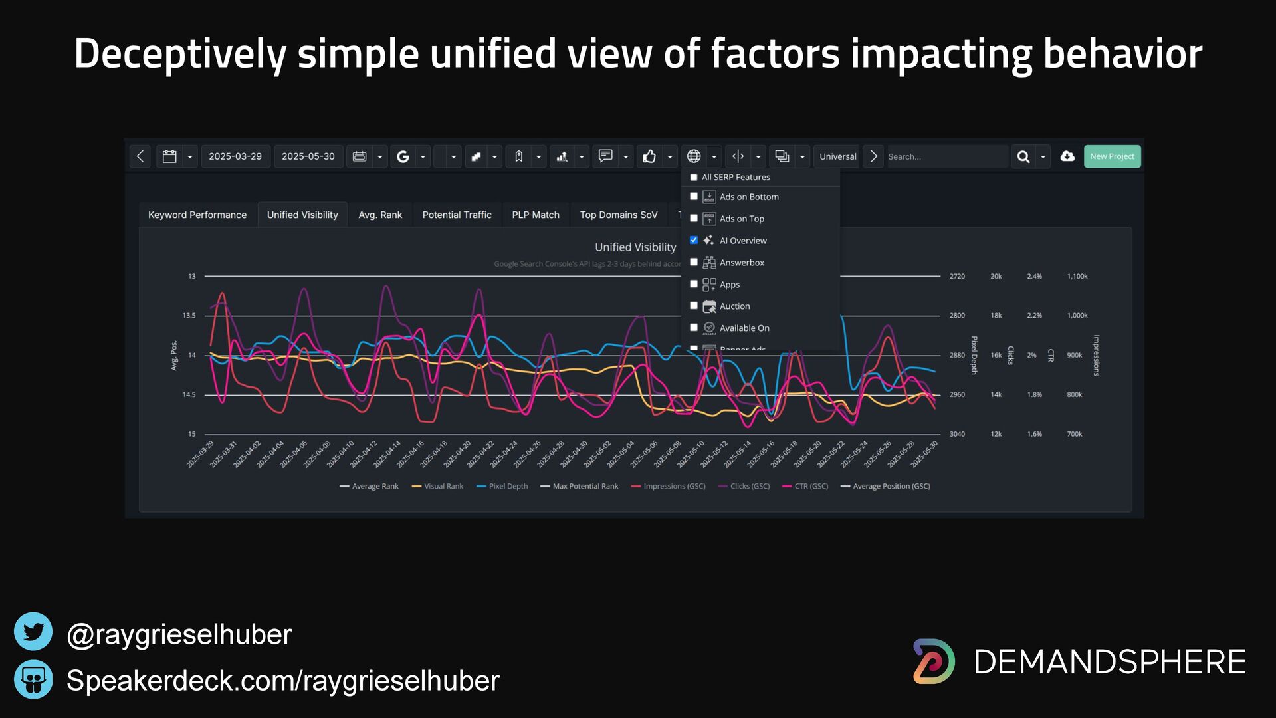Click the Search input field
Screen dimensions: 1276x718
click(x=946, y=156)
